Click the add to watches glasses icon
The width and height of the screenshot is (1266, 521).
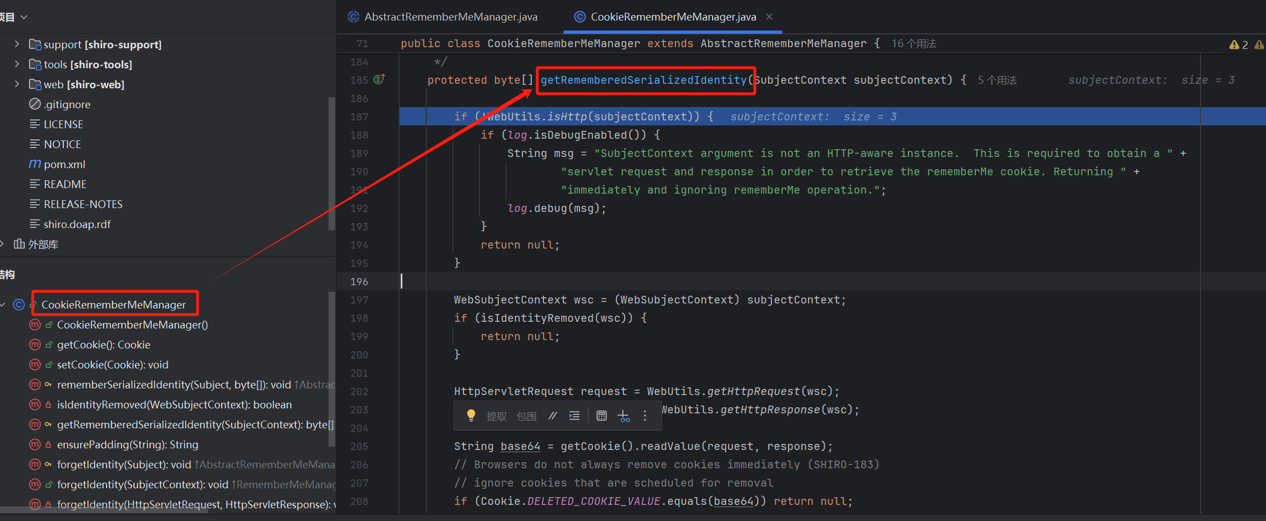(624, 416)
